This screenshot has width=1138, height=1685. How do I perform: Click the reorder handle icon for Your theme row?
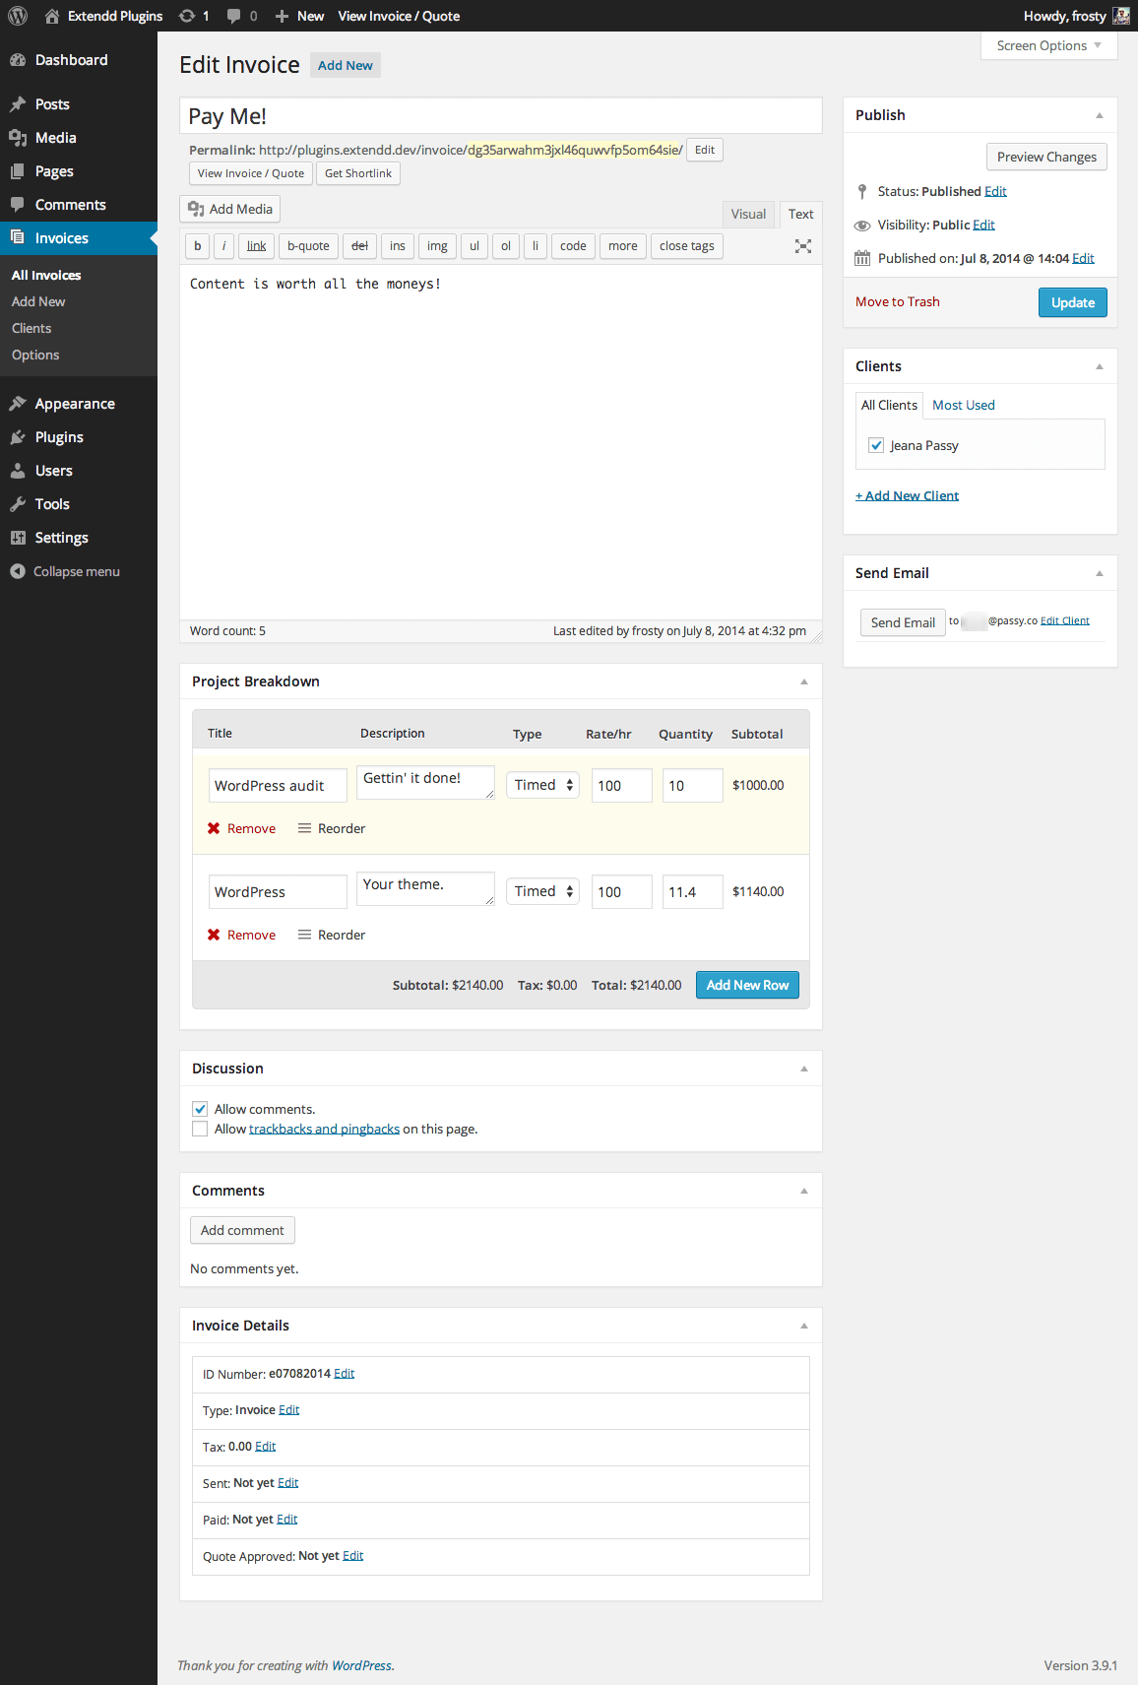[x=305, y=935]
